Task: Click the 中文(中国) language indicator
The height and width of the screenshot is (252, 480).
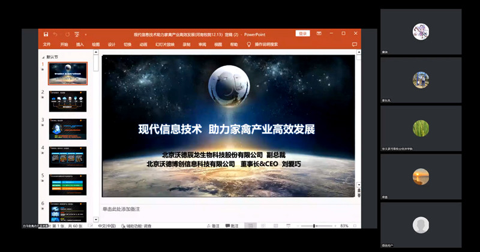Action: [107, 226]
